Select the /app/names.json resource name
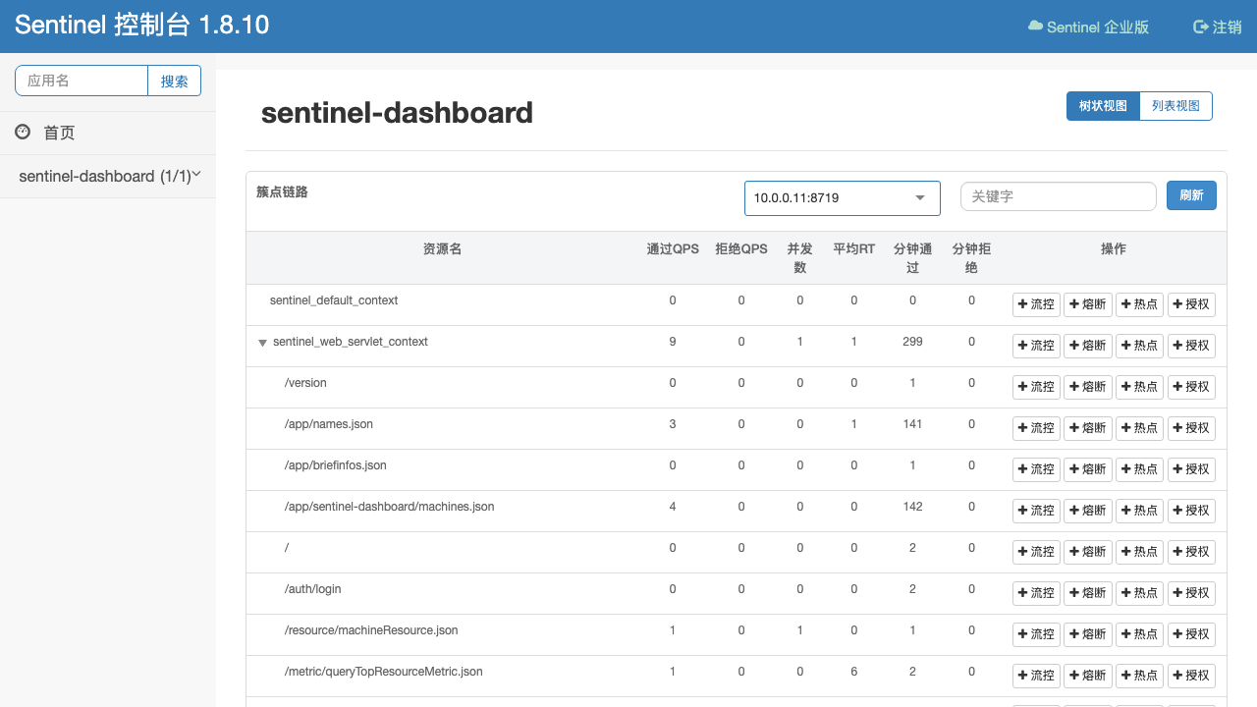 (x=329, y=424)
